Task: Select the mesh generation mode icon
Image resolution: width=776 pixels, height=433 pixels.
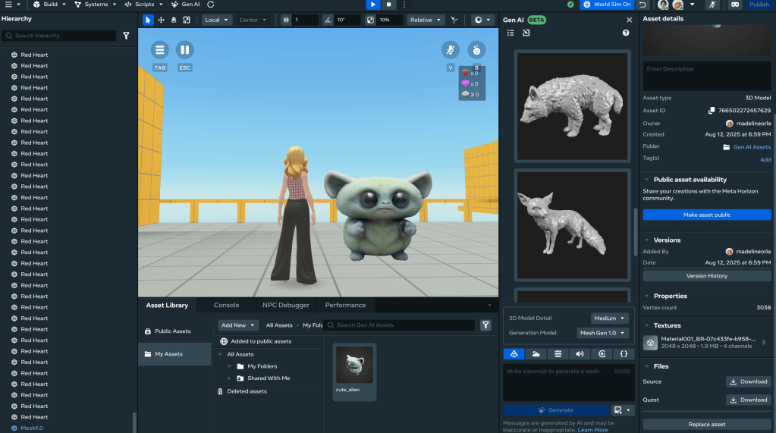Action: [514, 353]
